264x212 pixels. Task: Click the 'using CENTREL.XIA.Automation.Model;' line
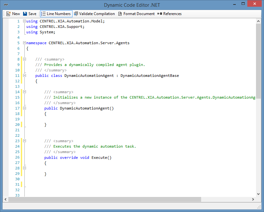pos(65,21)
